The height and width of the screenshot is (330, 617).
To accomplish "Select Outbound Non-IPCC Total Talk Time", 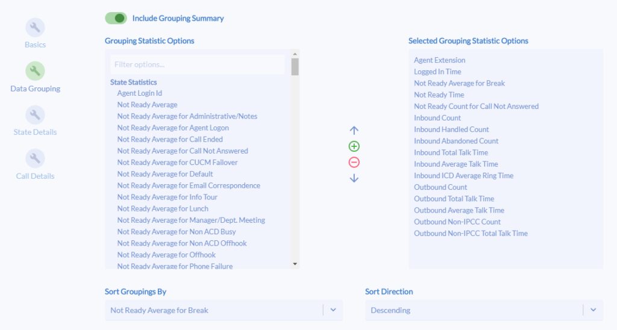I will click(471, 233).
